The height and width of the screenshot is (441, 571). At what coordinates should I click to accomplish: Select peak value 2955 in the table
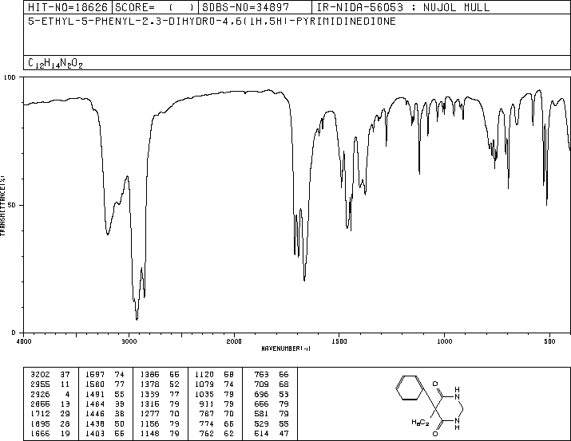(40, 384)
